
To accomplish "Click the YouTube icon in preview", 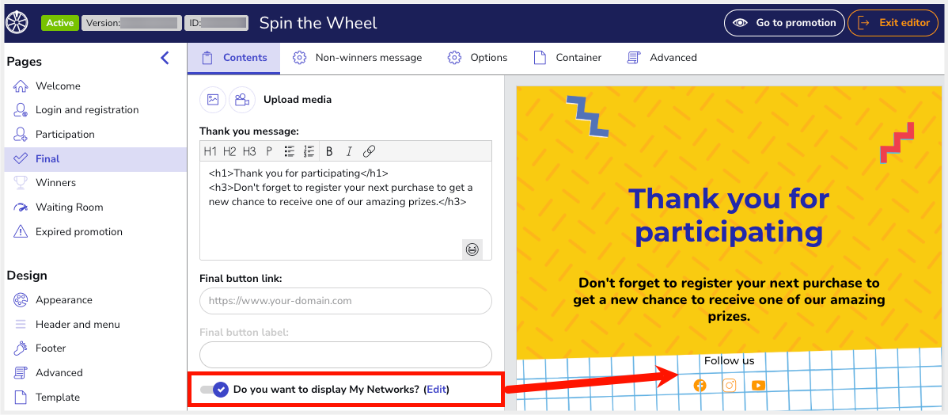I will [x=758, y=386].
